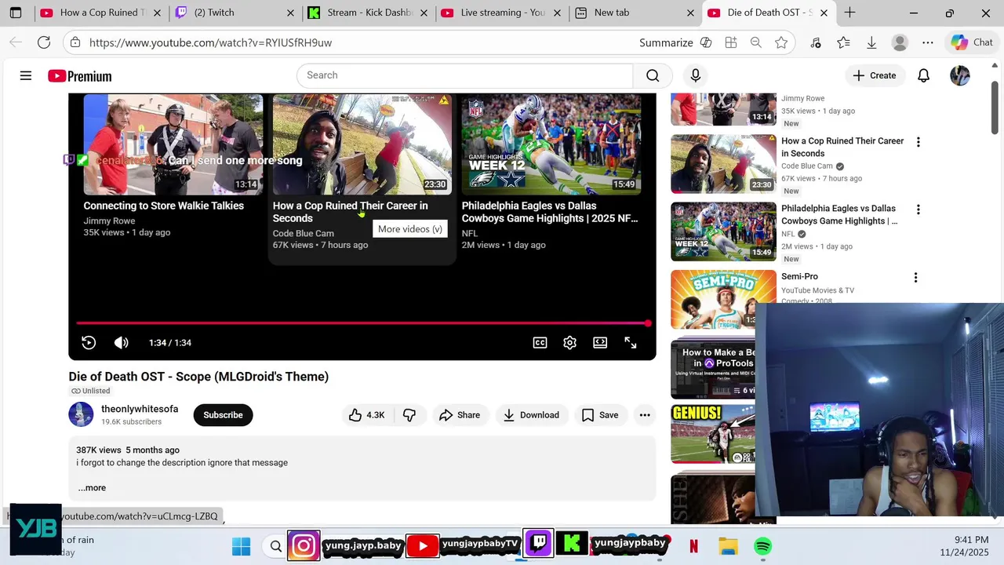Focus the YouTube search field
This screenshot has width=1004, height=565.
click(464, 75)
